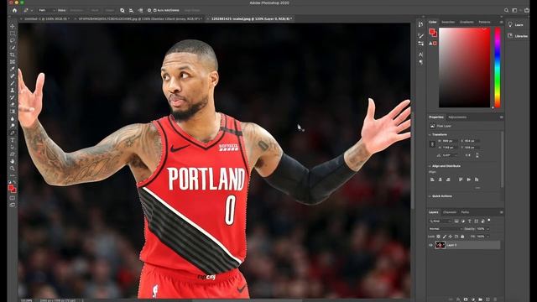This screenshot has width=537, height=302.
Task: Click align horizontal centers button
Action: point(440,180)
